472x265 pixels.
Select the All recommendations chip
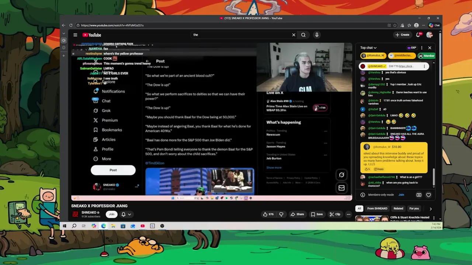click(359, 208)
